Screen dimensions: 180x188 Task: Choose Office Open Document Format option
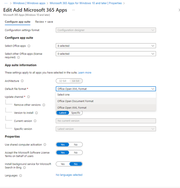pos(106,101)
